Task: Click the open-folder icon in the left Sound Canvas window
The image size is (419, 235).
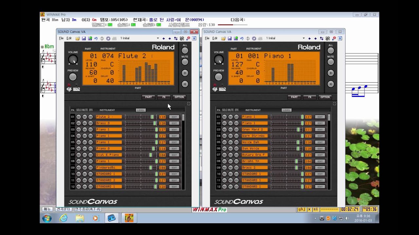Action: 78,39
